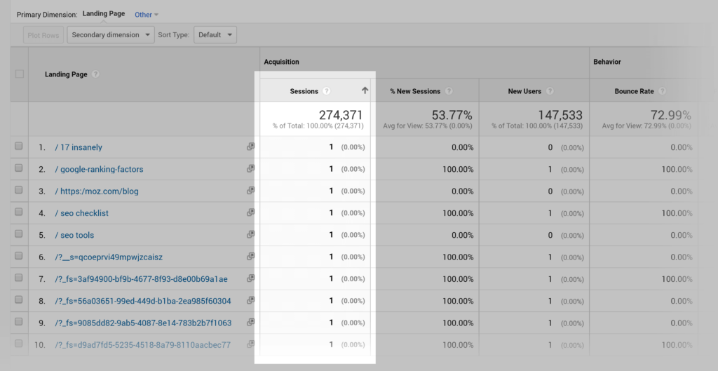Image resolution: width=718 pixels, height=371 pixels.
Task: Click the 72.99% bounce rate total
Action: coord(671,115)
